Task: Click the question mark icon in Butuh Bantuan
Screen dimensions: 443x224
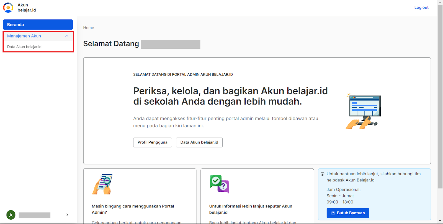Action: tap(333, 213)
